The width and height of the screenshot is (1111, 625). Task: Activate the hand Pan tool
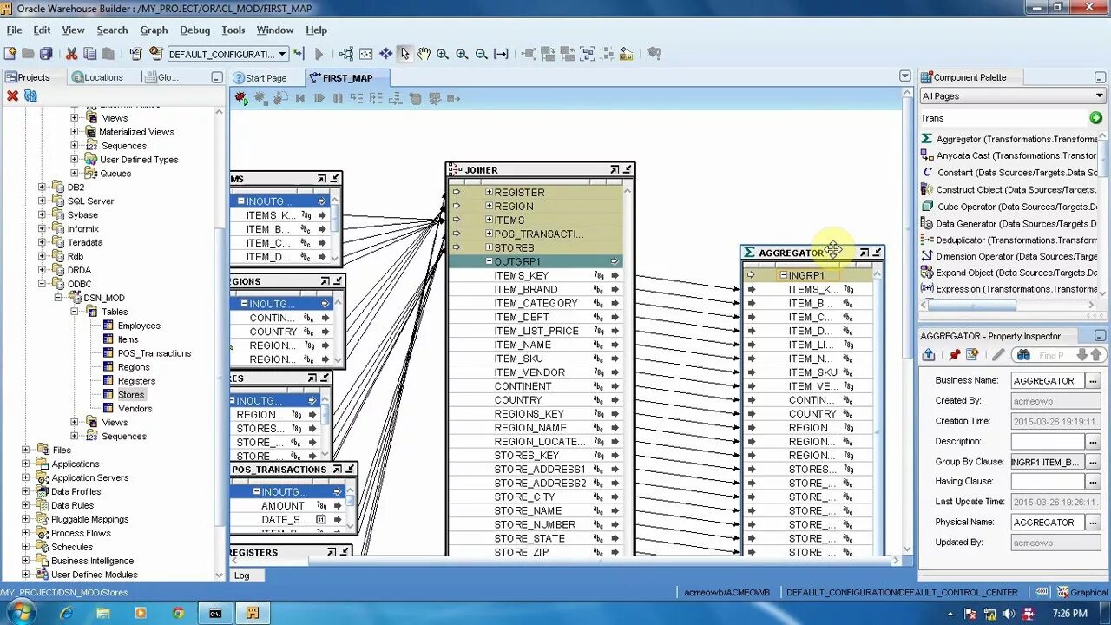point(424,54)
